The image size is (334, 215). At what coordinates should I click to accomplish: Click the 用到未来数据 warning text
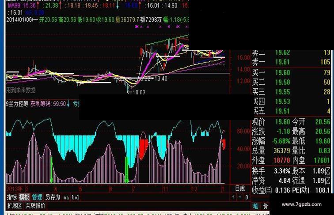pos(21,90)
